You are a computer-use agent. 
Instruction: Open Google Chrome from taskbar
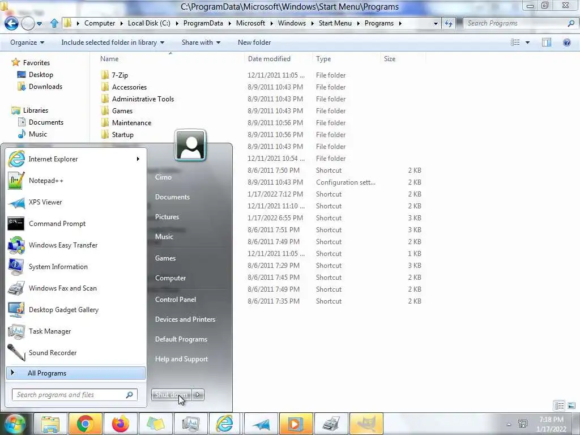click(x=85, y=424)
